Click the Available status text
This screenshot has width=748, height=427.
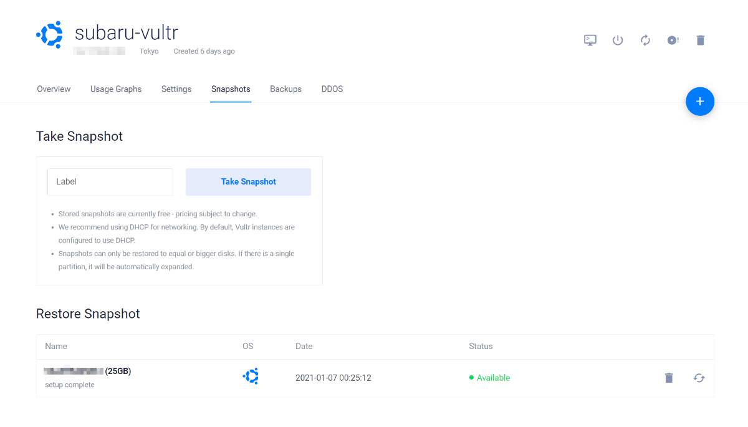pyautogui.click(x=493, y=378)
